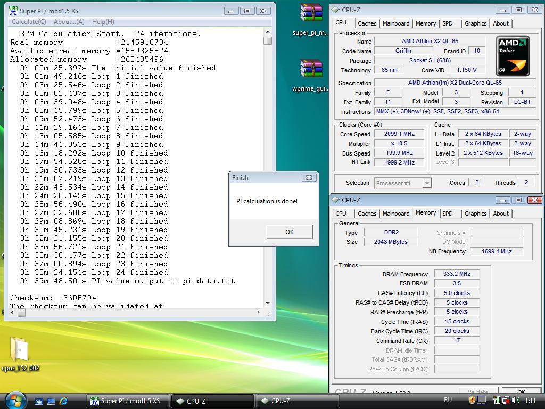545x409 pixels.
Task: Click the 'Loop 12 finished' line
Action: pyautogui.click(x=94, y=170)
